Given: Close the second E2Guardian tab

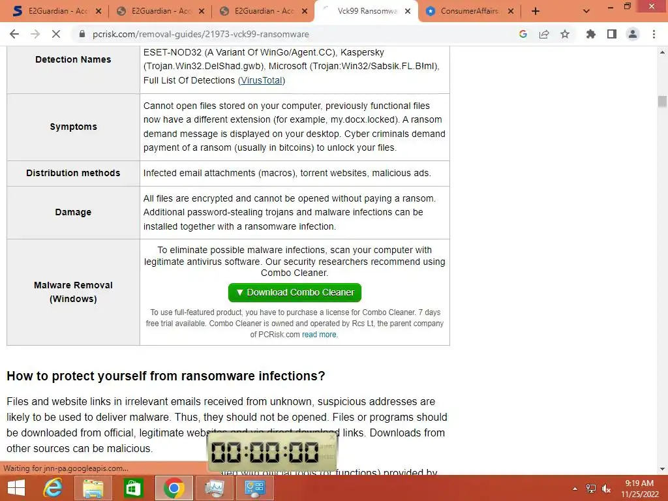Looking at the screenshot, I should pyautogui.click(x=202, y=11).
